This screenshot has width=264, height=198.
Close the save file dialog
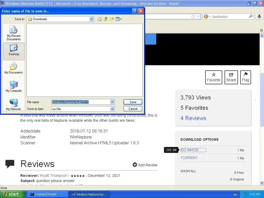click(141, 11)
